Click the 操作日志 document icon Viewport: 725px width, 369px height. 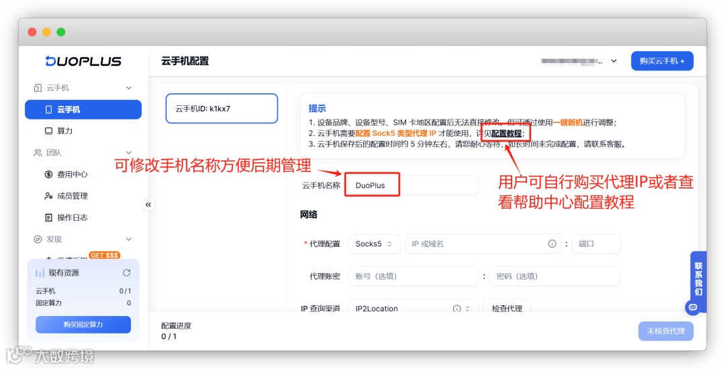48,217
